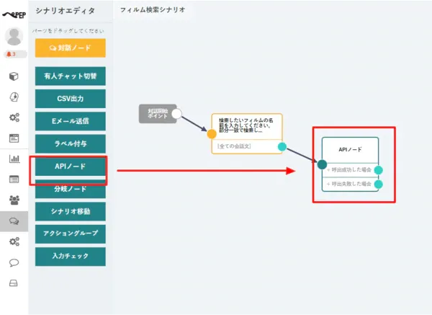Screen dimensions: 432x315
Task: Select the 対話開始ポイント start node
Action: [155, 113]
